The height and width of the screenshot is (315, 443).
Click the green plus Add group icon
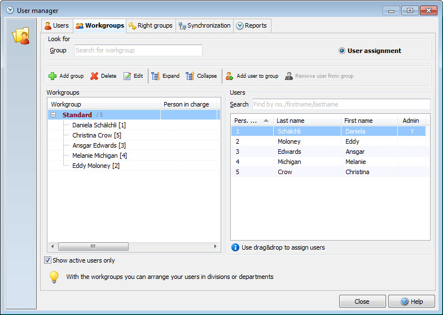52,76
